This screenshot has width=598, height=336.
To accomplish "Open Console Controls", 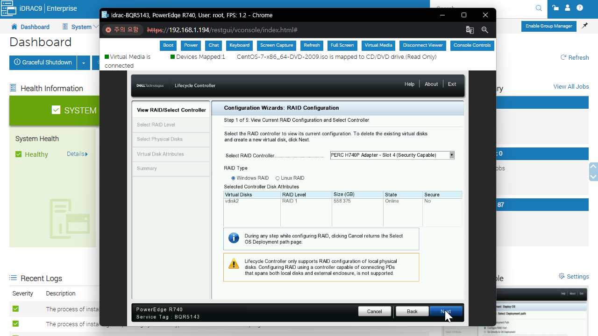I will tap(472, 45).
